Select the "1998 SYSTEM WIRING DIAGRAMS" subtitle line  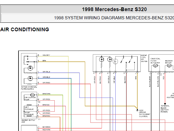point(114,18)
